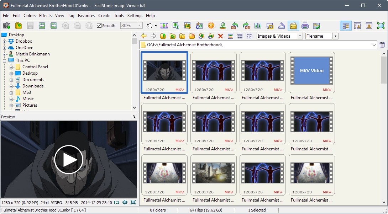Click the copy to folder icon
This screenshot has height=214, width=388.
(x=201, y=36)
